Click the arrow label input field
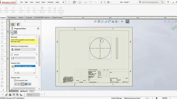The width and height of the screenshot is (177, 99). point(25,58)
